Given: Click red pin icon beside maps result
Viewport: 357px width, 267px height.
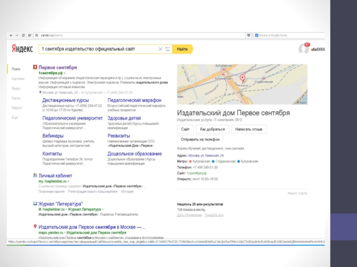Looking at the screenshot, I should point(35,227).
